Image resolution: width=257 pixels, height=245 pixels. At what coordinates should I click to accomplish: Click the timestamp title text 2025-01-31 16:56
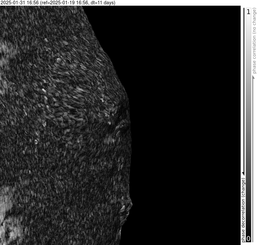20,3
